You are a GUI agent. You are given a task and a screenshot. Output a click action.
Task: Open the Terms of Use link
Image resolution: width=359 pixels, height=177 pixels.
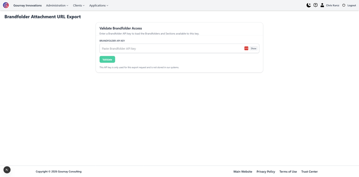coord(288,172)
